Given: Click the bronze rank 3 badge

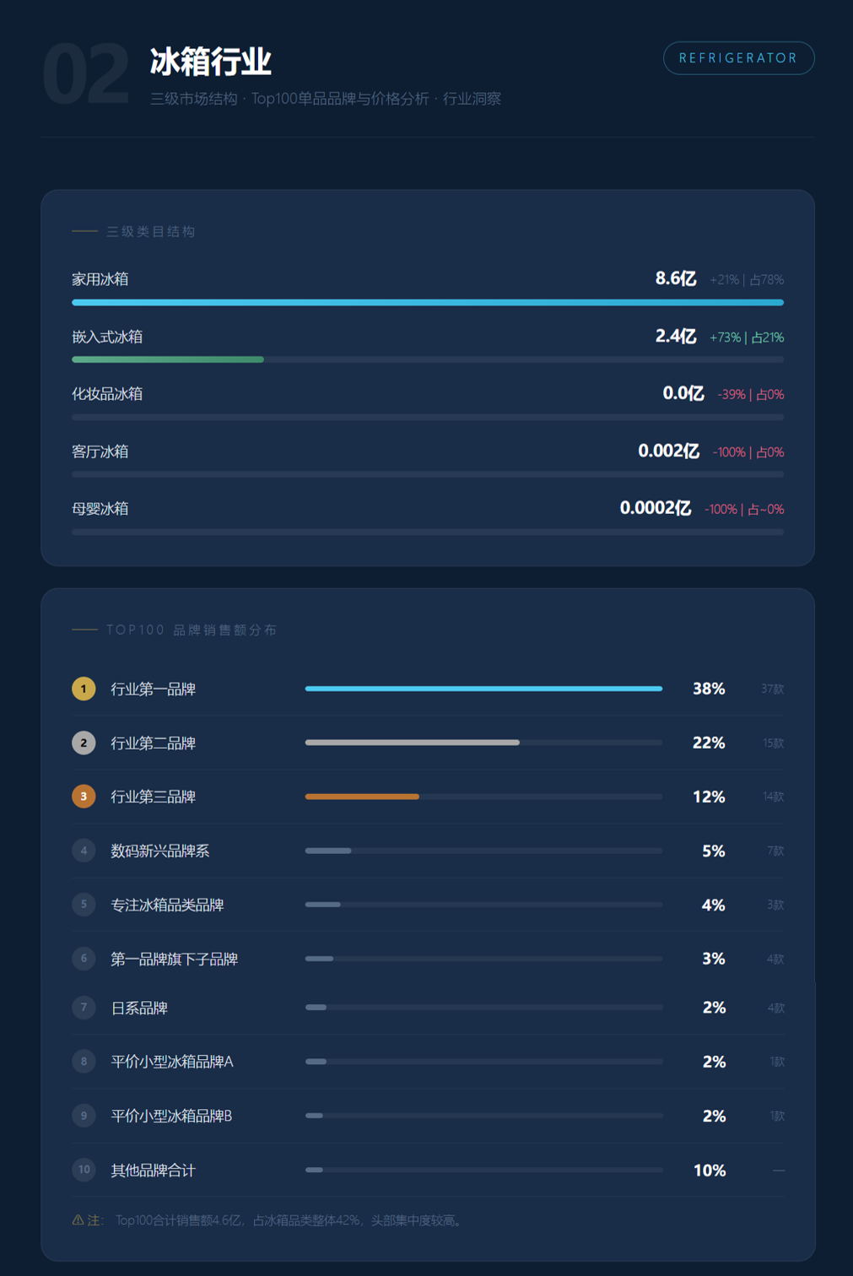Looking at the screenshot, I should coord(84,797).
